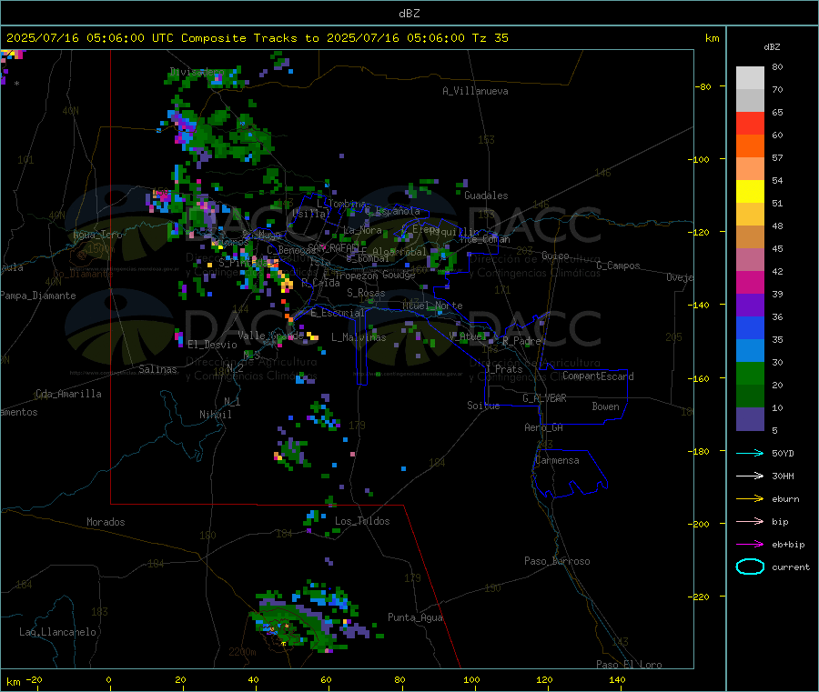Click the 'Lag.Llancanelo' map label
Viewport: 819px width, 692px height.
tap(57, 632)
